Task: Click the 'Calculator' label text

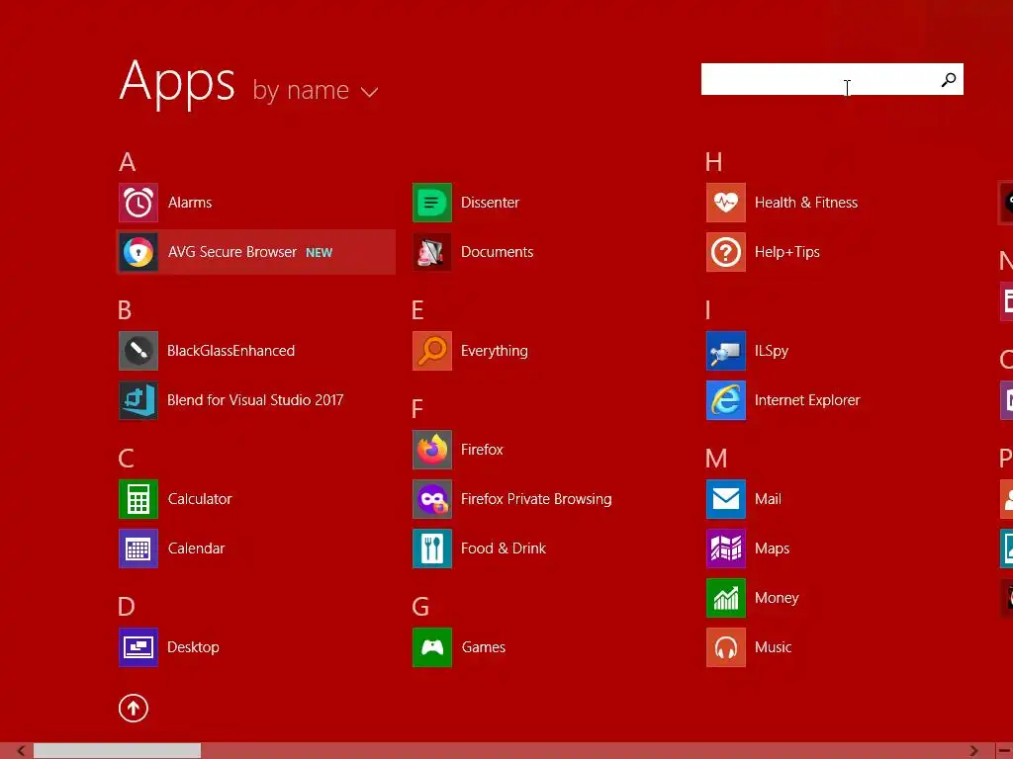Action: click(x=200, y=499)
